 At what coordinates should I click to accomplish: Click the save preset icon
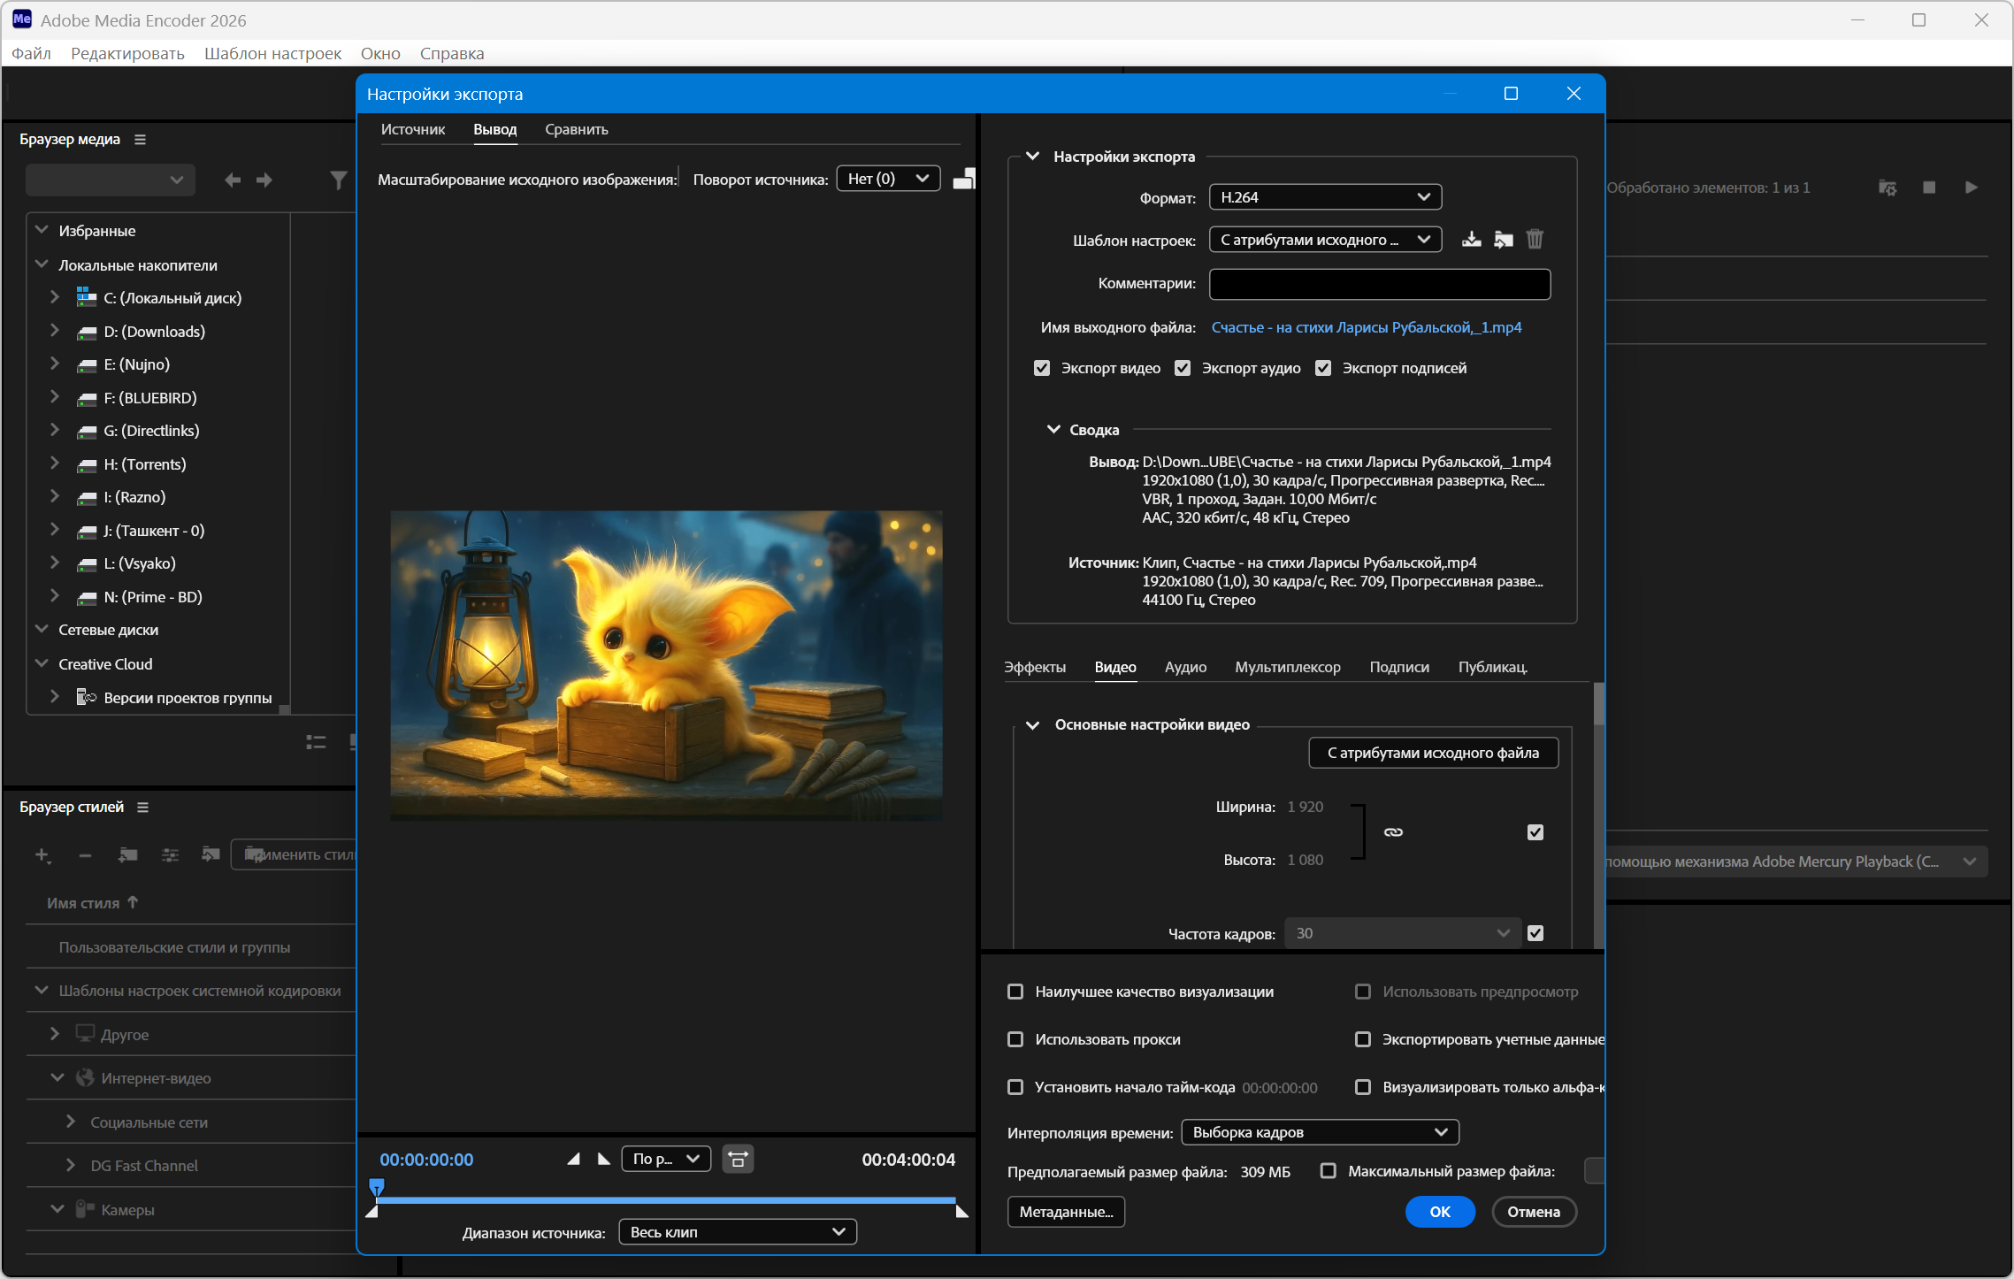point(1471,240)
